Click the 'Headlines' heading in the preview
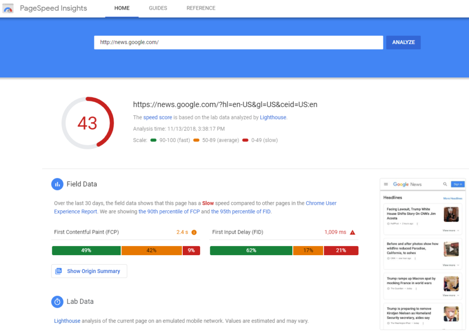This screenshot has height=333, width=469. pos(393,197)
